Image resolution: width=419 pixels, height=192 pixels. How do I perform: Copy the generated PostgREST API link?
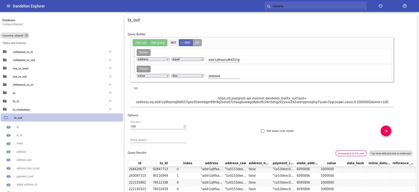(x=136, y=88)
